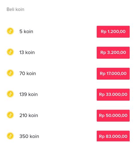Select the coin icon for 70 koin
This screenshot has height=144, width=136.
[x=10, y=73]
